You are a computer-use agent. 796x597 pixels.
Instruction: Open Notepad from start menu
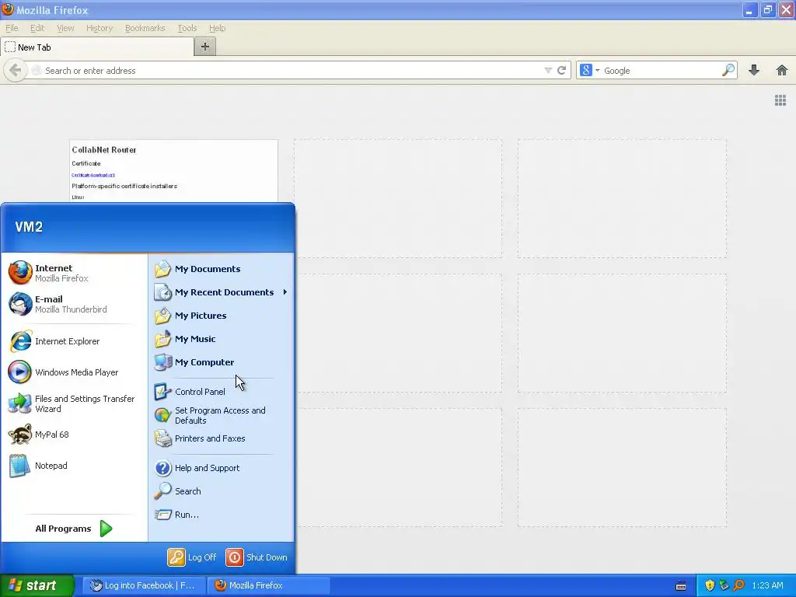coord(74,466)
